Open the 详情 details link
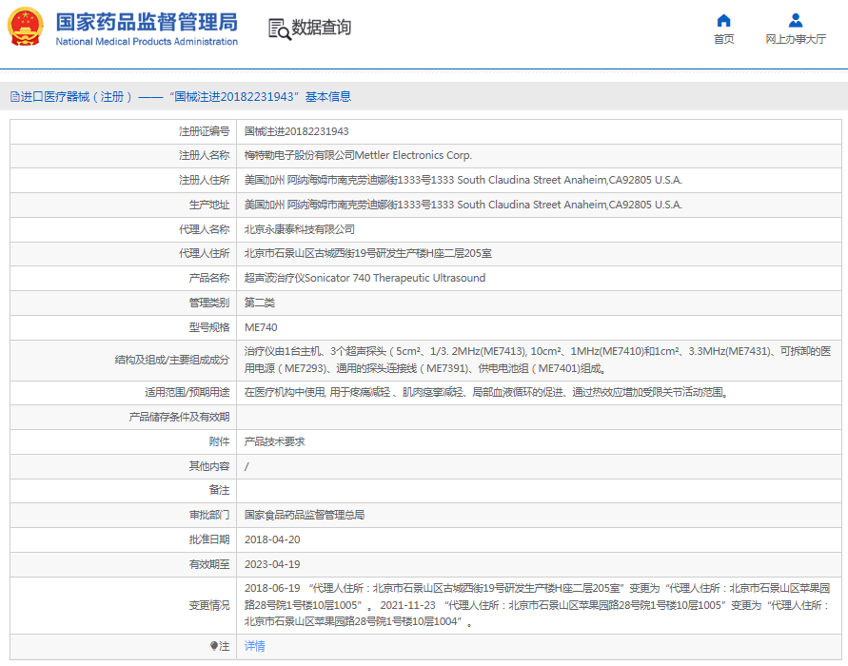This screenshot has width=848, height=666. [255, 646]
